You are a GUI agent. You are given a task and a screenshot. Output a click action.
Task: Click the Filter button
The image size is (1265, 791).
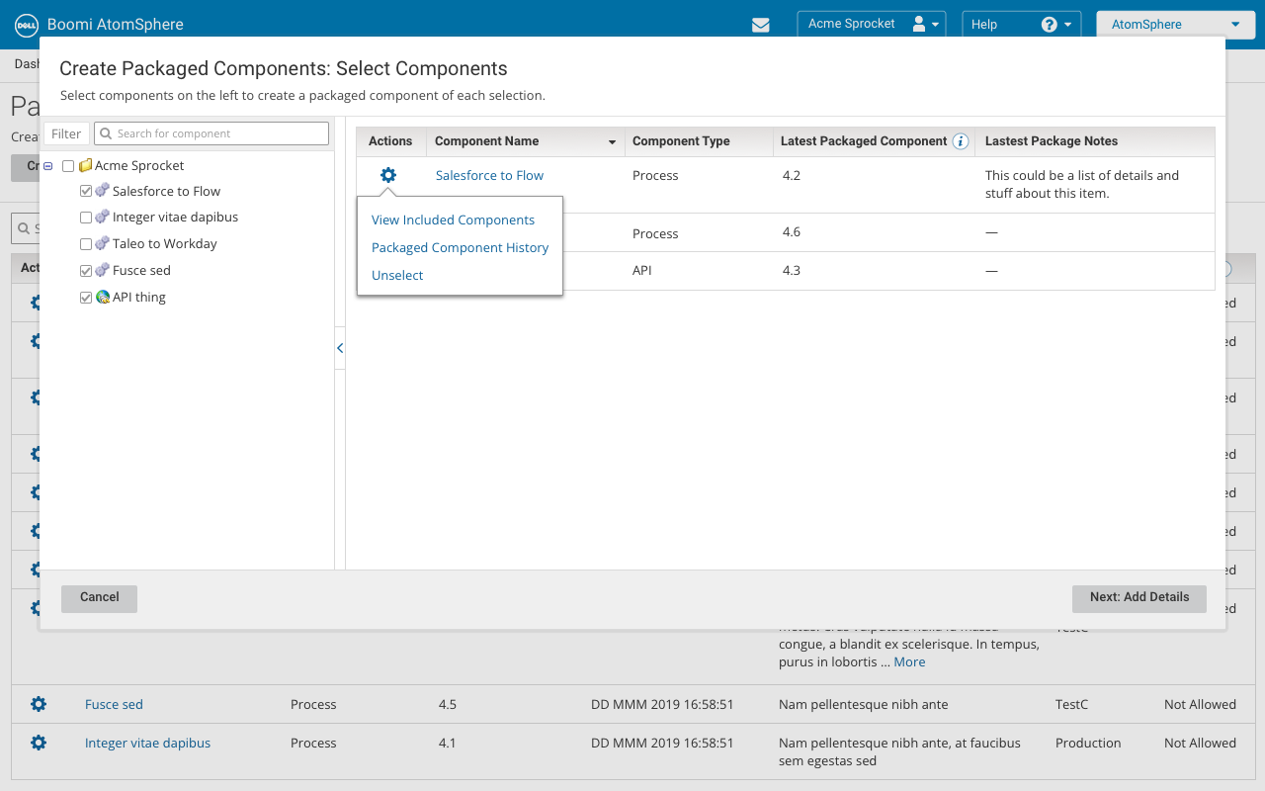[66, 133]
